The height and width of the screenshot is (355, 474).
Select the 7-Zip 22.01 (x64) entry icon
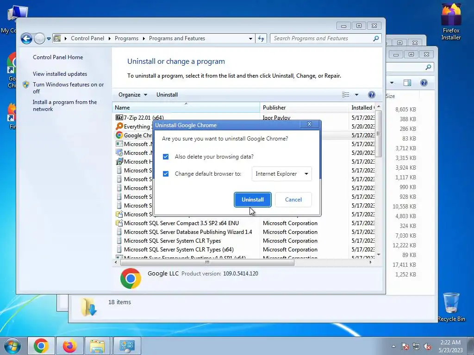coord(119,117)
